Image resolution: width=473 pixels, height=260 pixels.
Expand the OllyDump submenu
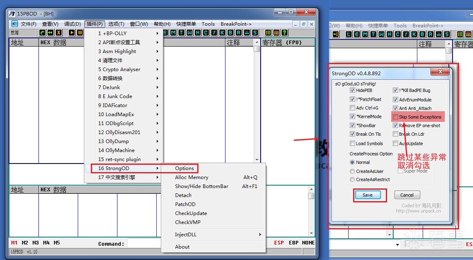coord(124,141)
